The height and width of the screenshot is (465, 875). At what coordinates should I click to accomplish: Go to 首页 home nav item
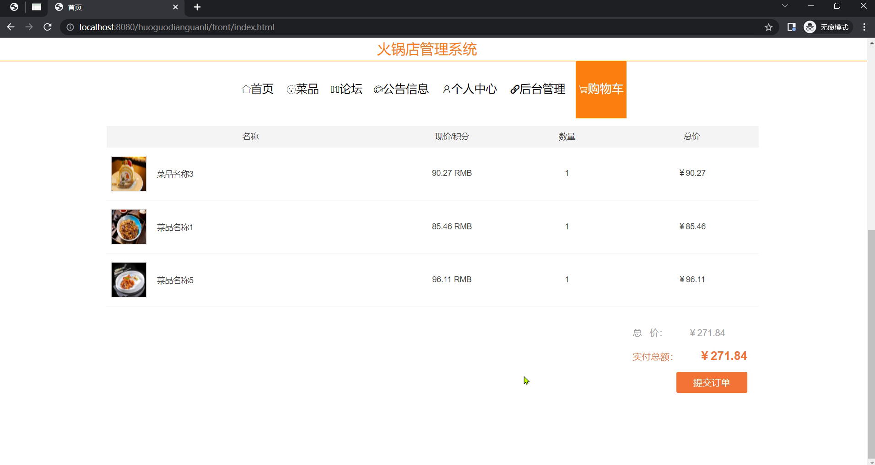(x=258, y=89)
